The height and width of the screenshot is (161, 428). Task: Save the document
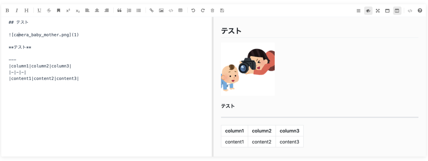point(222,11)
